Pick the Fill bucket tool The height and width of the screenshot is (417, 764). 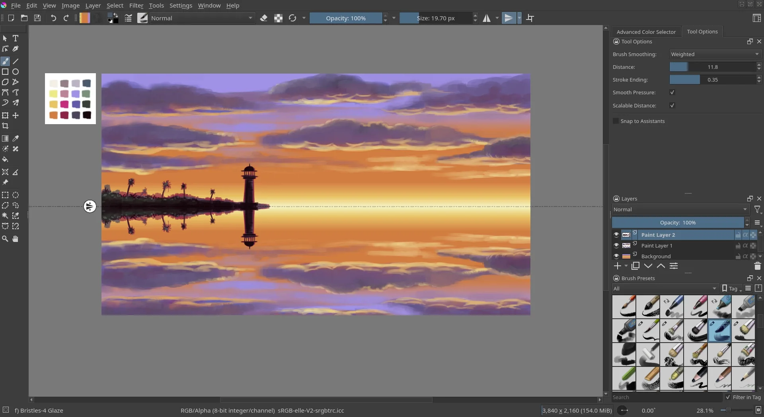[5, 160]
